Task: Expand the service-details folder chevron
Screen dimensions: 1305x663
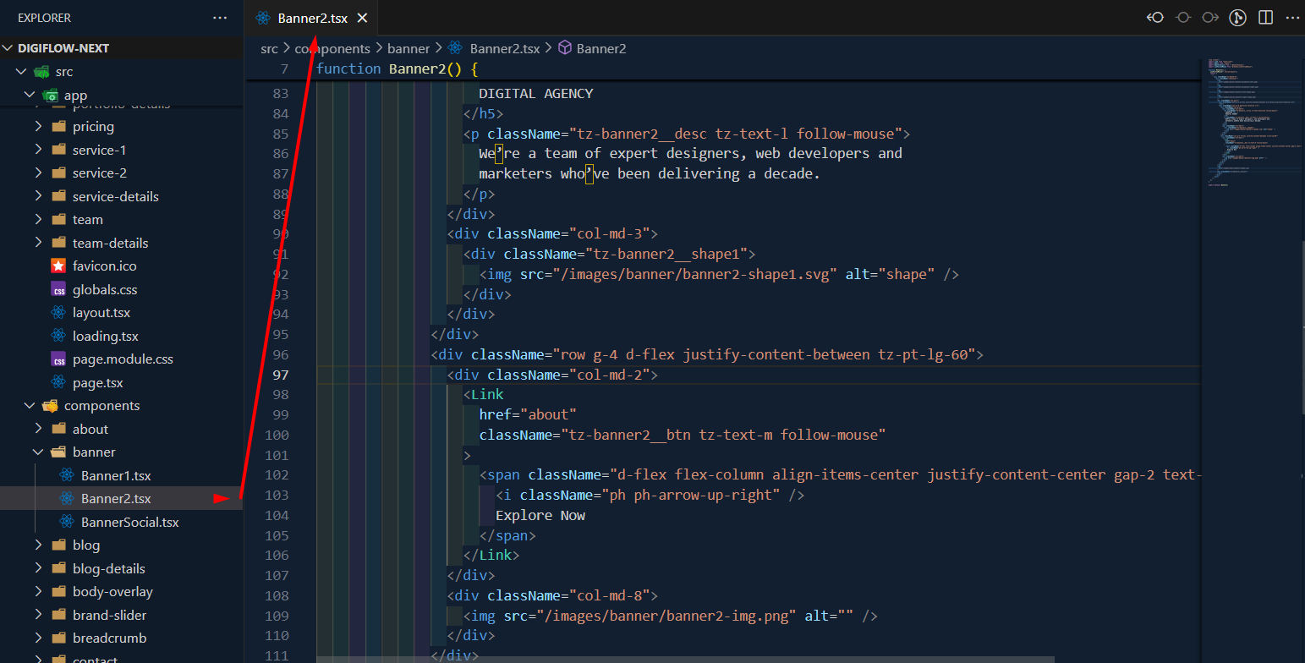Action: tap(39, 196)
